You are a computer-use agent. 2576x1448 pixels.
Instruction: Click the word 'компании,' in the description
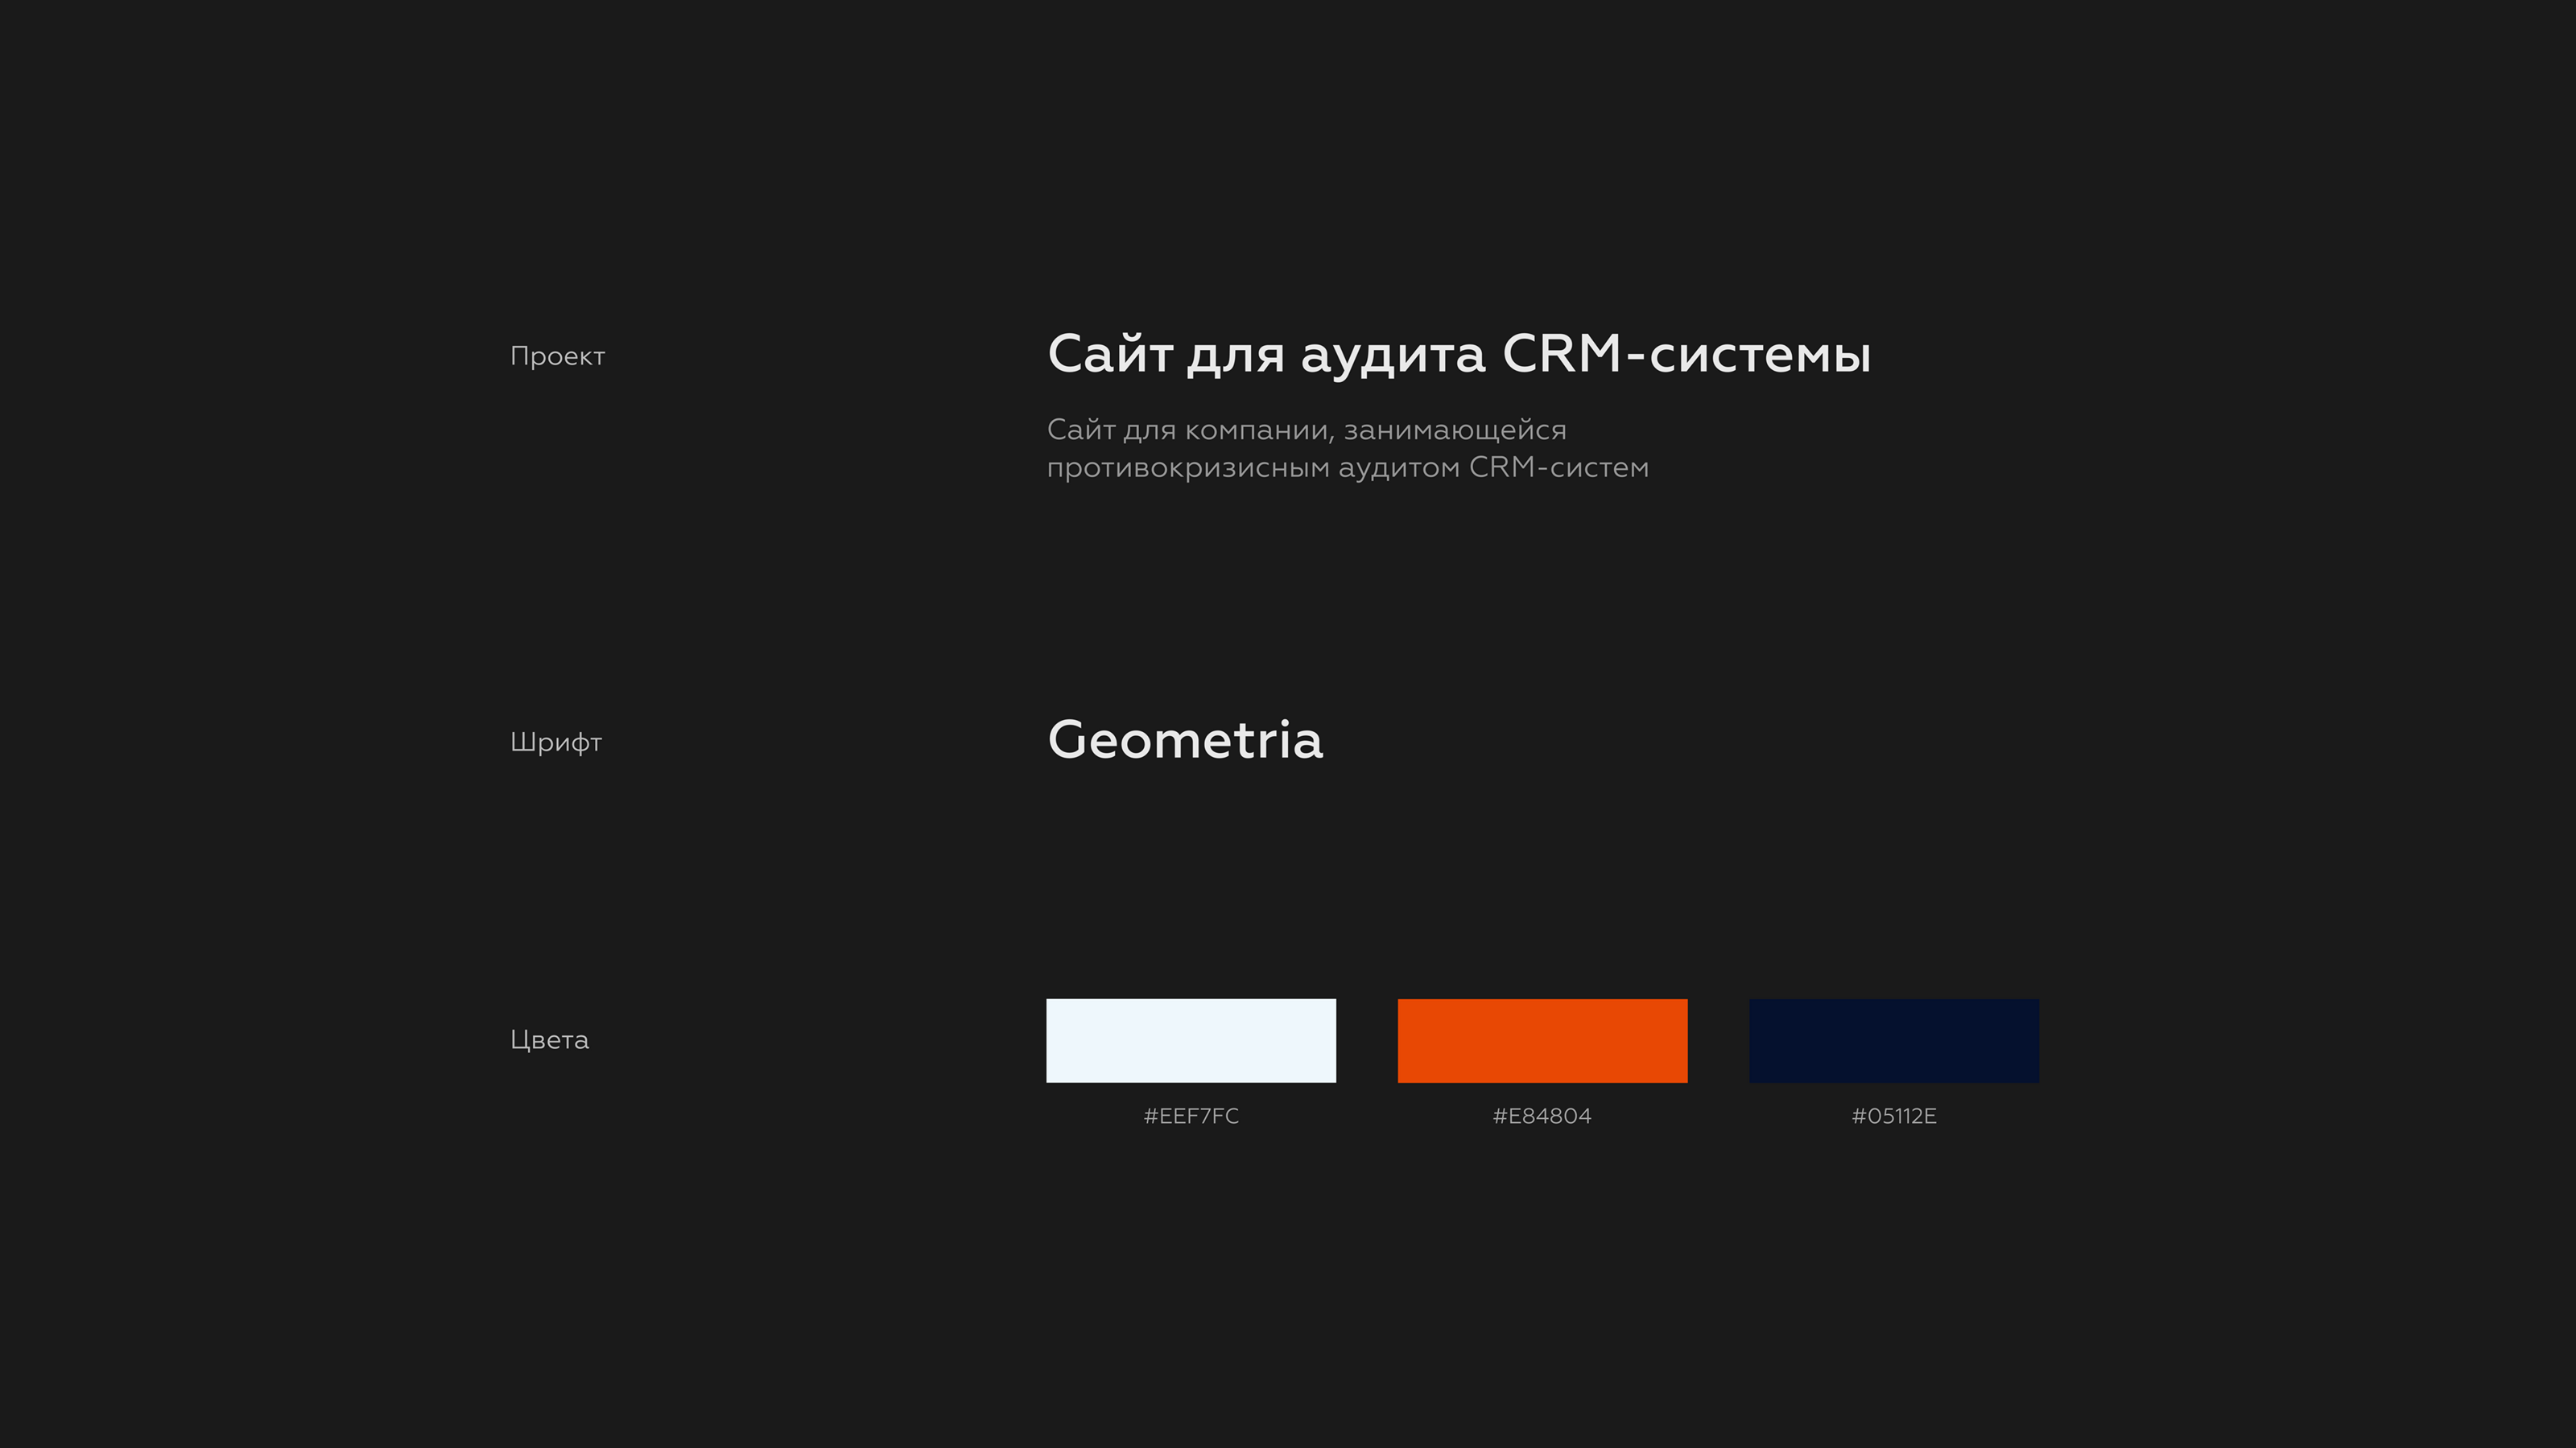[1259, 430]
